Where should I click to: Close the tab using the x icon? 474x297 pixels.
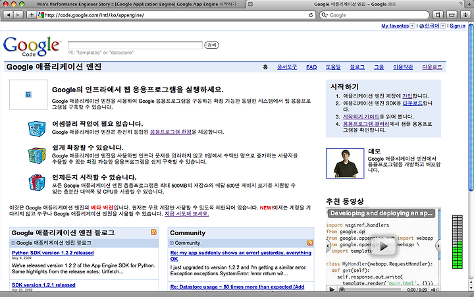click(x=250, y=4)
